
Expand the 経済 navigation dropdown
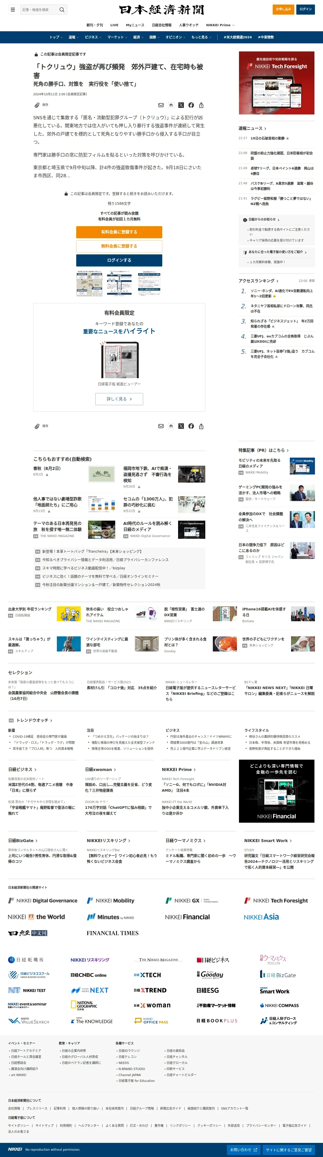tap(138, 37)
